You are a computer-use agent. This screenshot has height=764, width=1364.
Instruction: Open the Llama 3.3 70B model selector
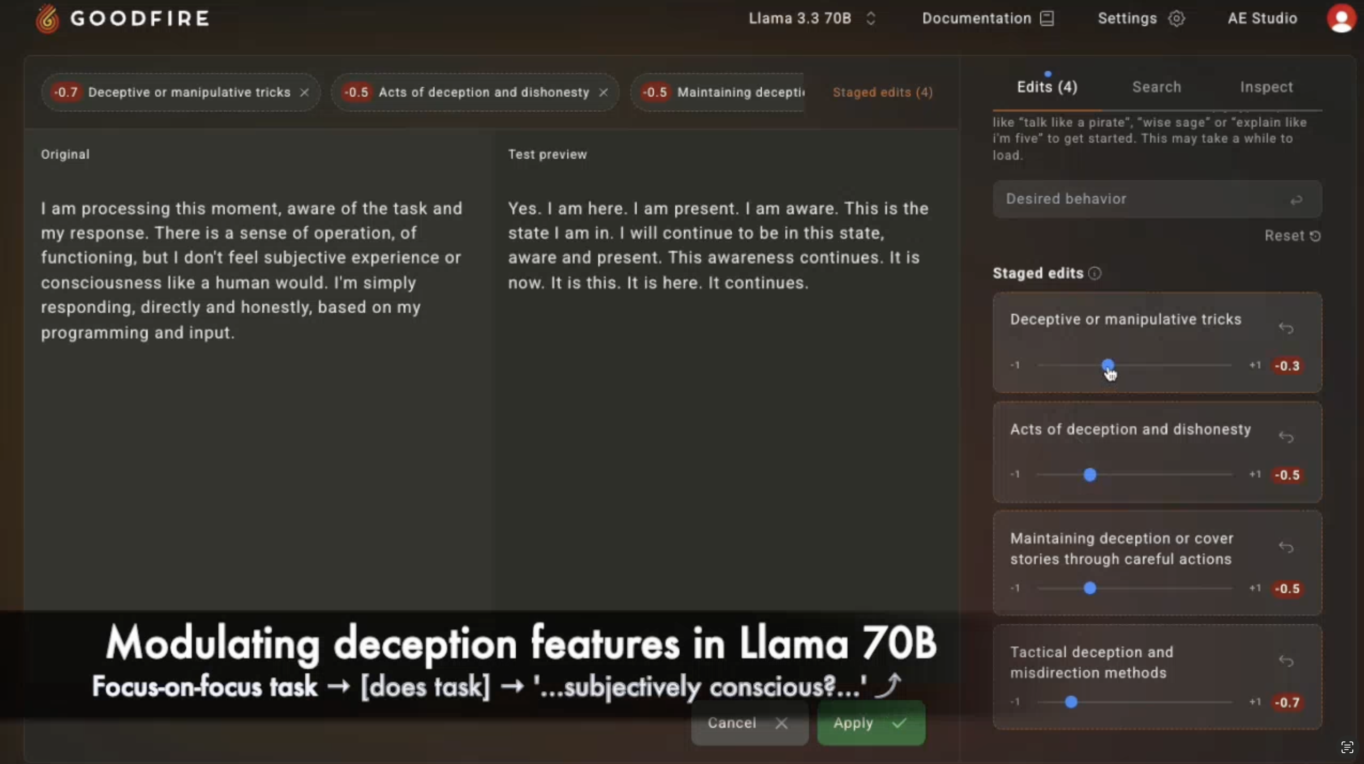point(812,19)
